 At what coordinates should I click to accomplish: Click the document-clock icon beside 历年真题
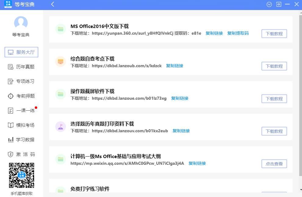11,67
